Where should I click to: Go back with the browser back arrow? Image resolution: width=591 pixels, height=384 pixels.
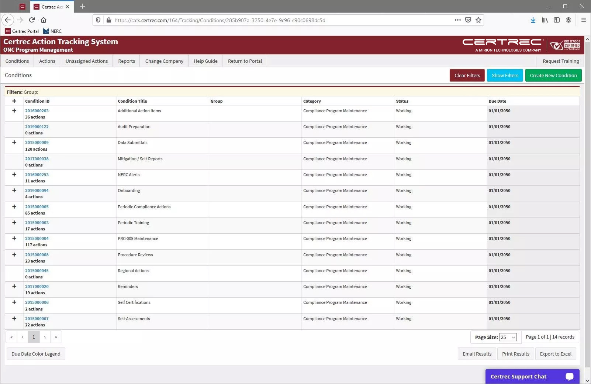pos(8,20)
